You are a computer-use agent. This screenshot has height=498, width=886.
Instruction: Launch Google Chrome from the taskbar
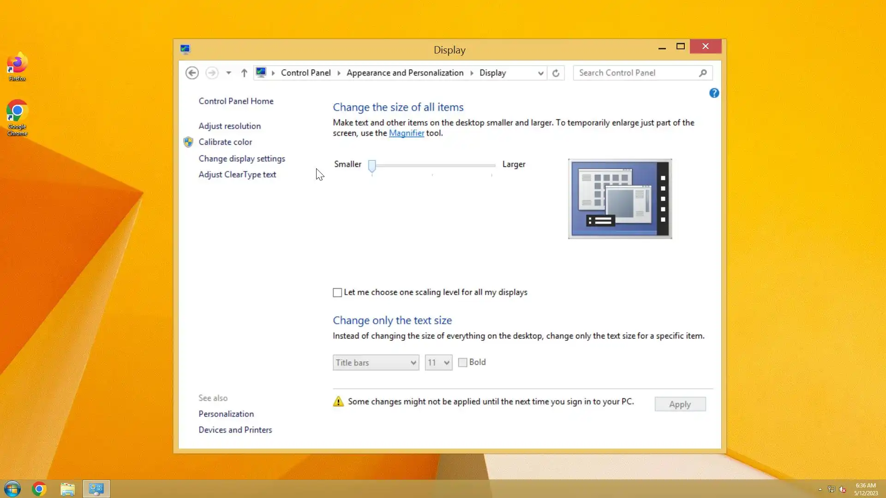[x=39, y=489]
